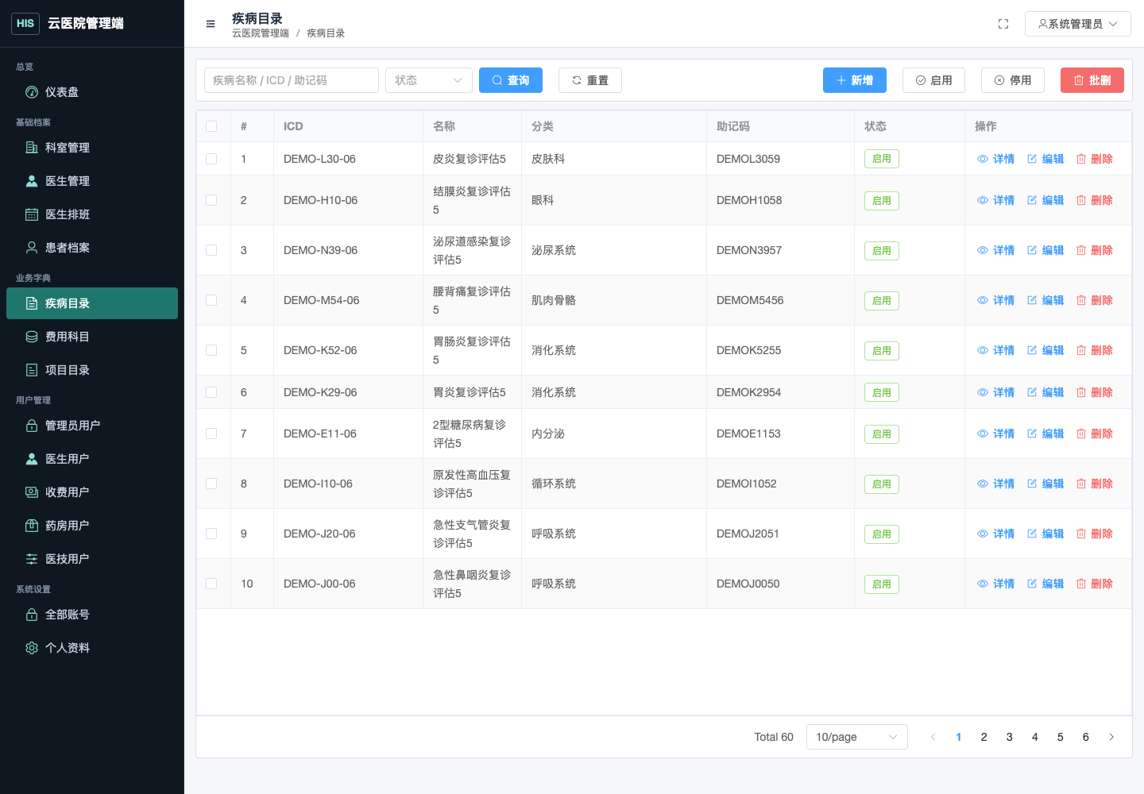Go to pagination page 3

1010,737
